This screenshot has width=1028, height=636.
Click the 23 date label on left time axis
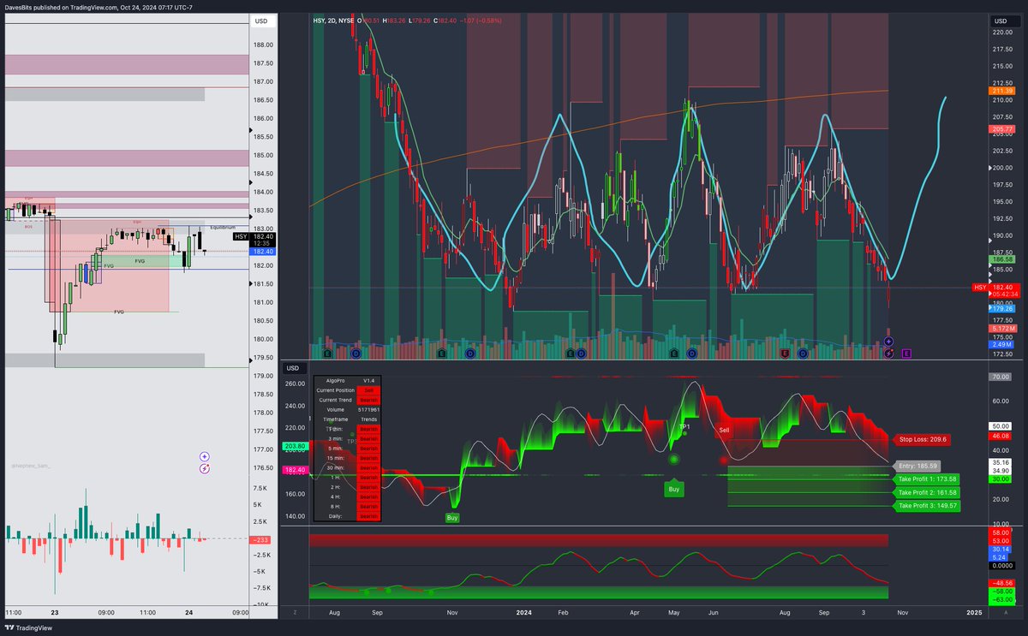click(x=54, y=613)
